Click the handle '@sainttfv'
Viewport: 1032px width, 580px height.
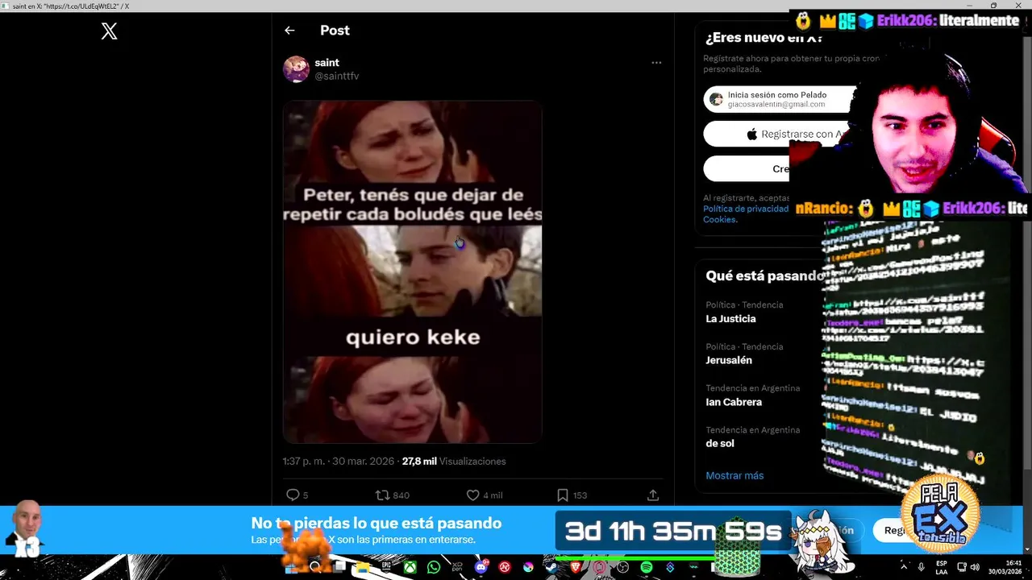point(337,76)
